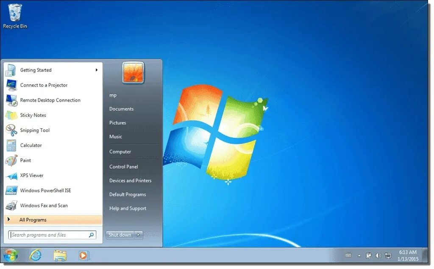Click the on-screen keyboard tray icon

[x=348, y=255]
